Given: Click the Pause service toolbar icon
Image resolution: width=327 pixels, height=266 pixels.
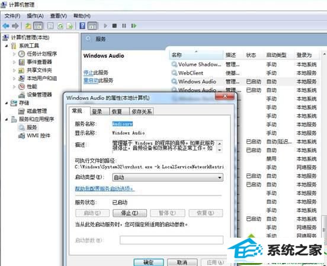Looking at the screenshot, I should click(124, 25).
